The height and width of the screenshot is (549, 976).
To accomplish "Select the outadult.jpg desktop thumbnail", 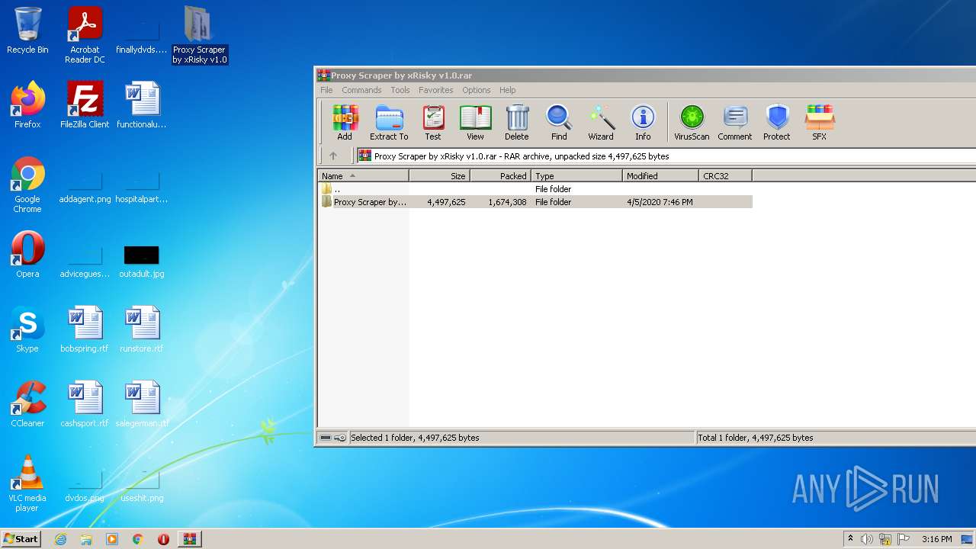I will click(142, 260).
